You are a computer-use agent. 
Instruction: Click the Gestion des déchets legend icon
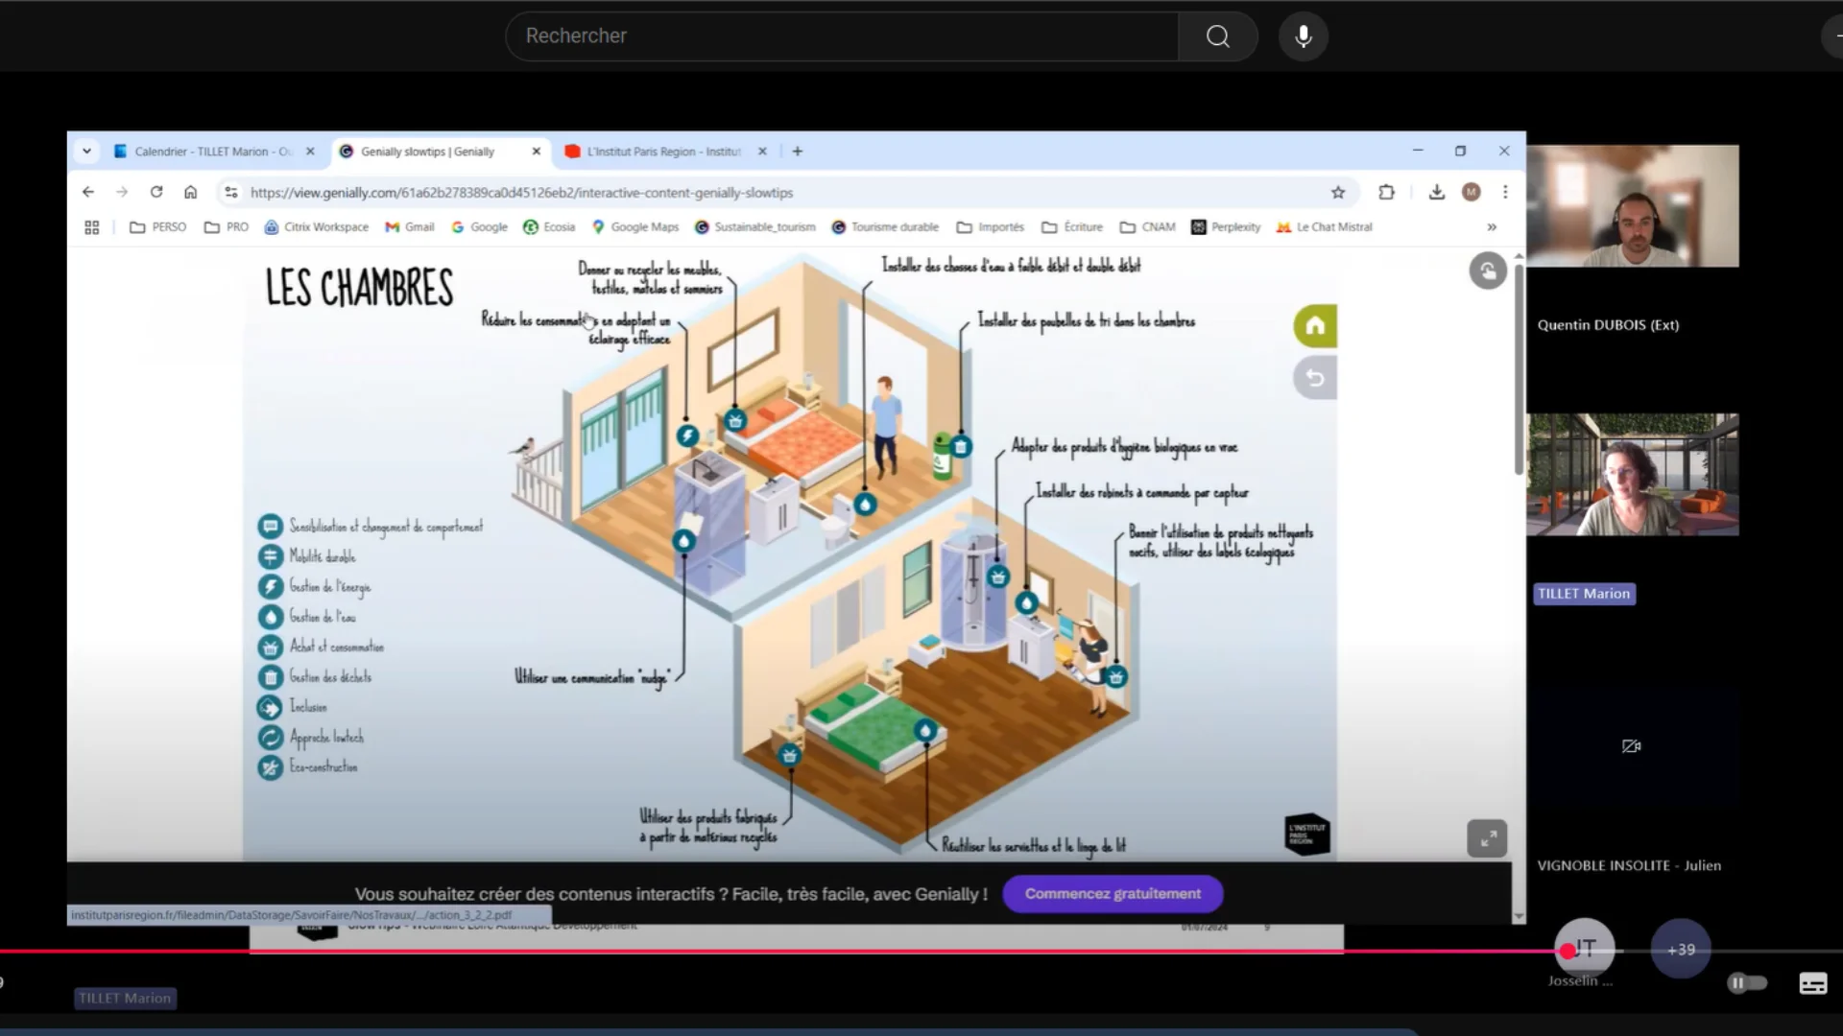(271, 677)
